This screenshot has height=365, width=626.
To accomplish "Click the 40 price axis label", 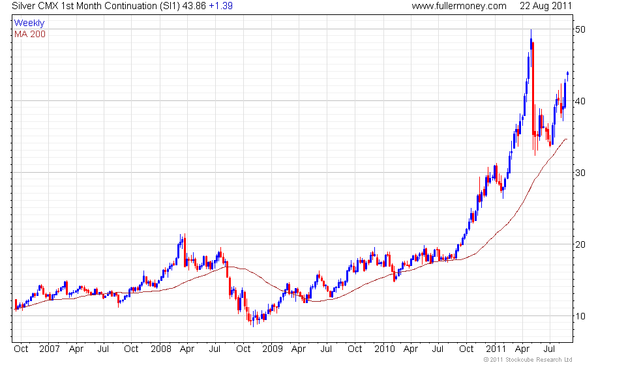I will 580,101.
